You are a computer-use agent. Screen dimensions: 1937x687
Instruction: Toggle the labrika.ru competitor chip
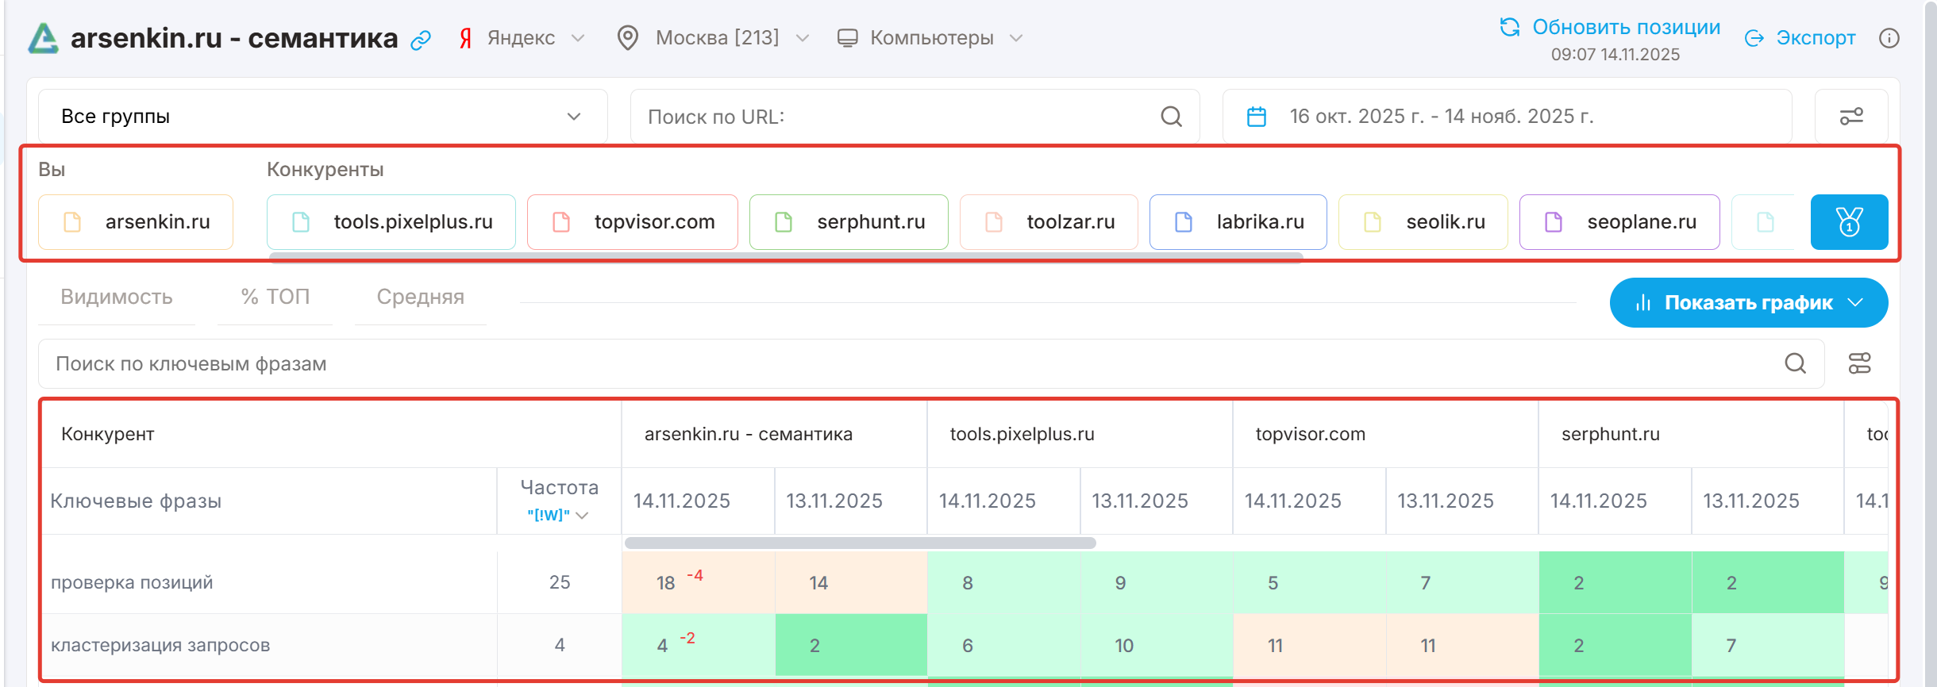1238,222
